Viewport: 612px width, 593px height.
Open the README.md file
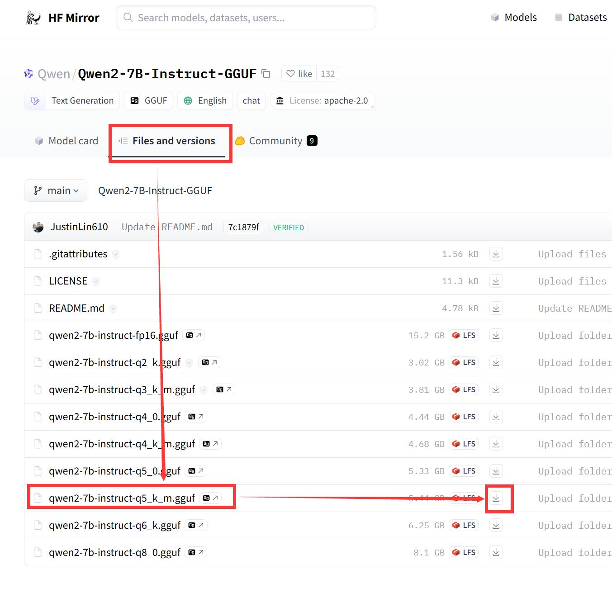click(76, 308)
